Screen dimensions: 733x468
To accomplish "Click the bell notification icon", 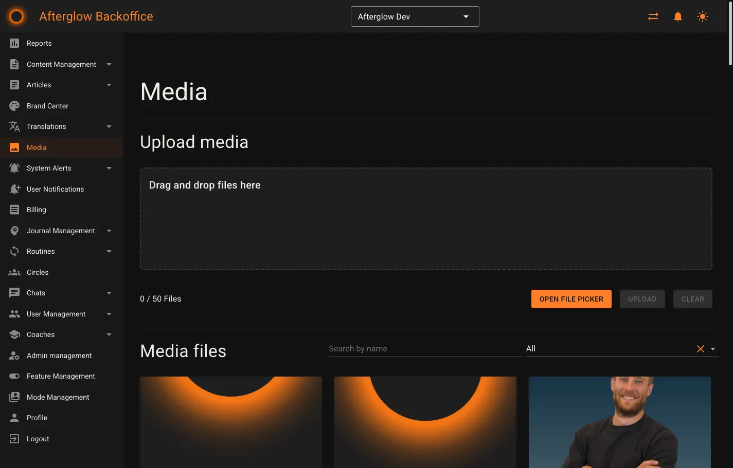I will point(677,16).
